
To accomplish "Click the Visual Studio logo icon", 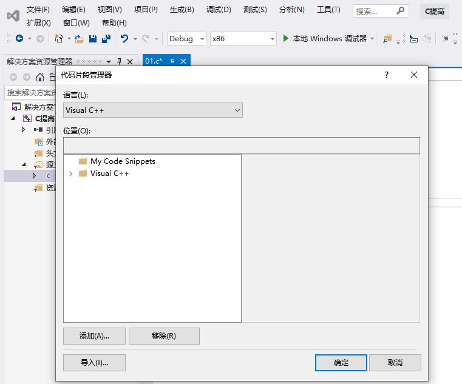I will click(x=13, y=16).
